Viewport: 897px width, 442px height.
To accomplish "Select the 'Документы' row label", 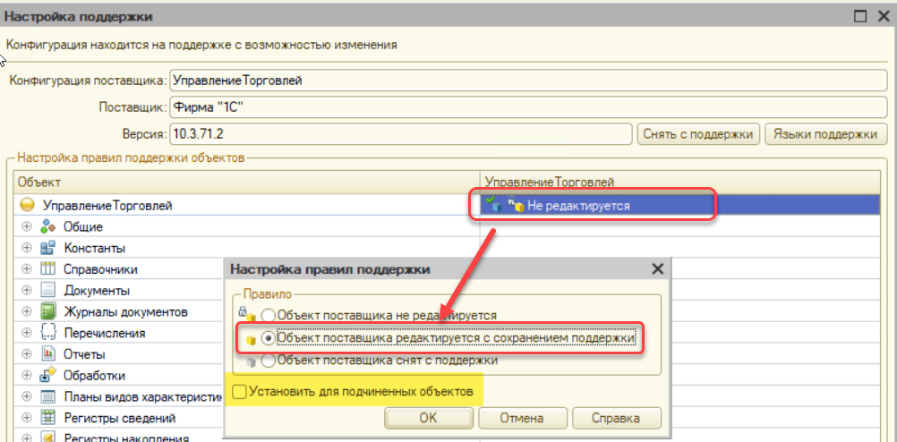I will pyautogui.click(x=97, y=291).
